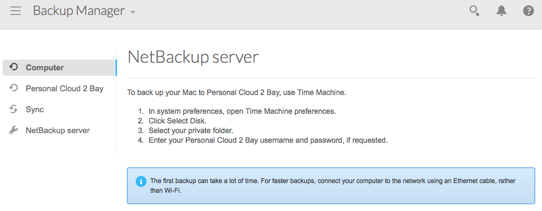Screen dimensions: 542x211
Task: Open the hamburger main menu
Action: 16,11
